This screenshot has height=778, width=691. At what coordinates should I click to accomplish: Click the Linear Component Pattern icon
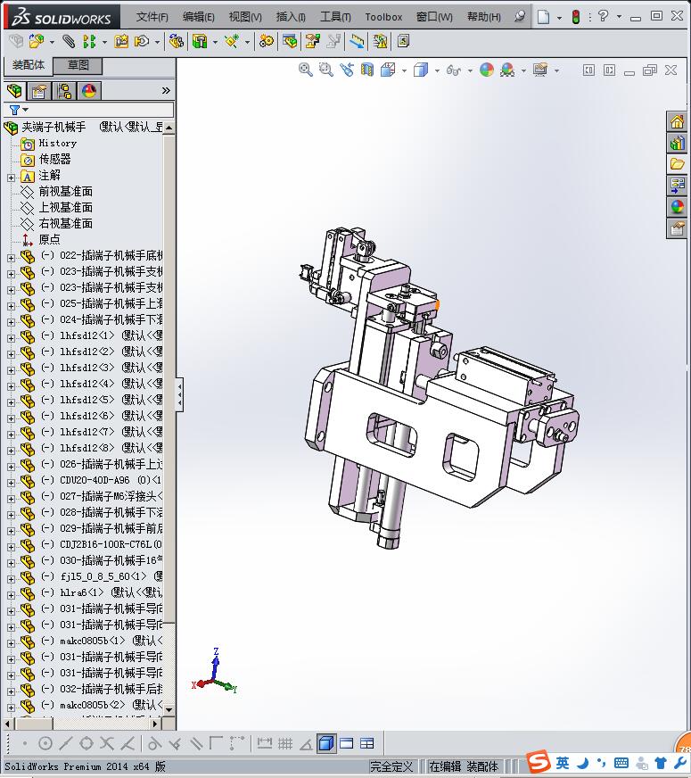89,42
